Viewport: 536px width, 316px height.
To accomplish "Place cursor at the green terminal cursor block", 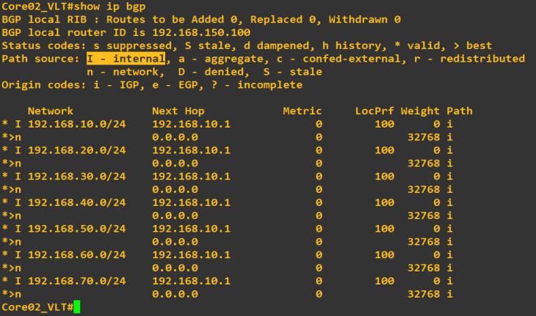I will pos(76,306).
